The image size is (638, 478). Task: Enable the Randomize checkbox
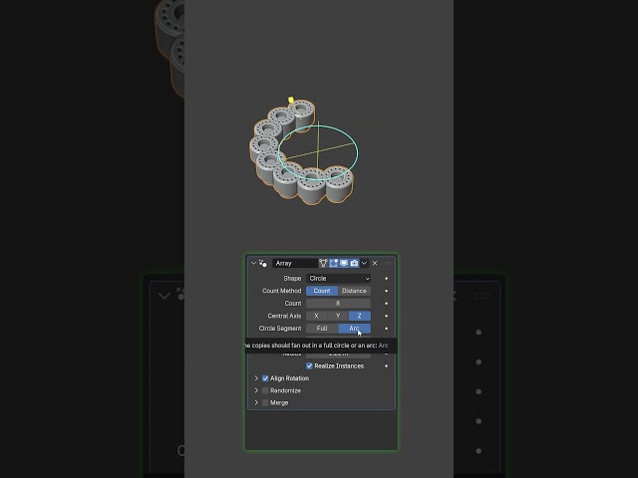(x=265, y=390)
